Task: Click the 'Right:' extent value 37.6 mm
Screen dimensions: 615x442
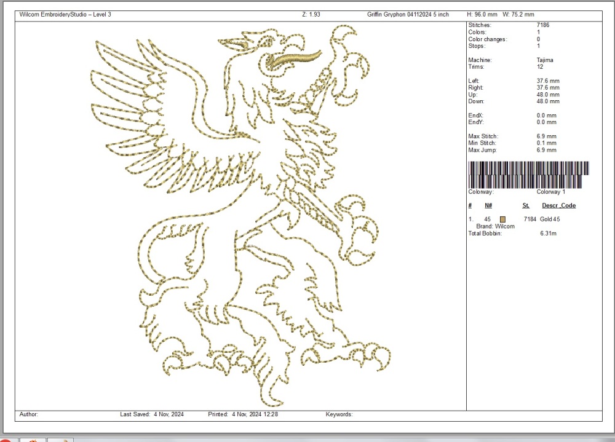Action: click(x=548, y=87)
